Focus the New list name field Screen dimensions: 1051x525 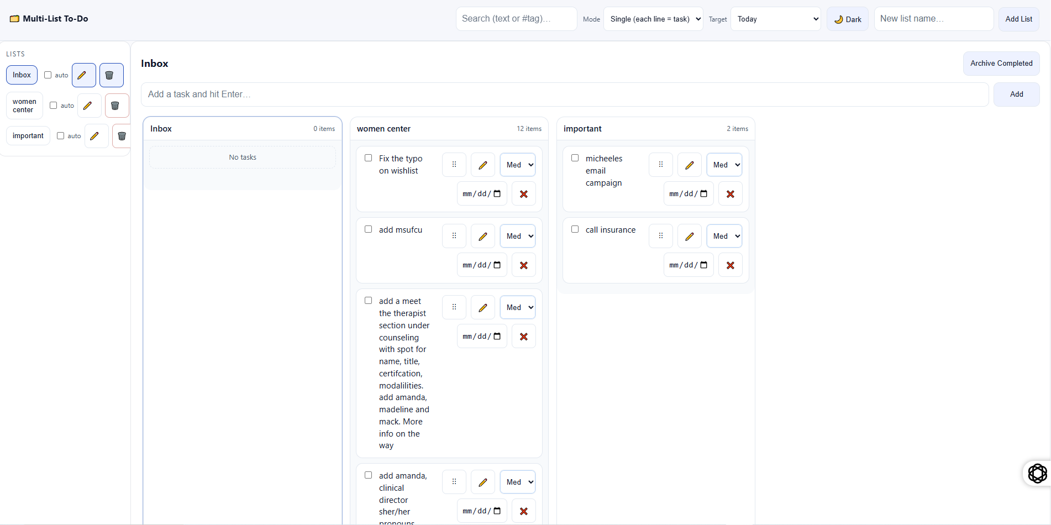point(934,19)
